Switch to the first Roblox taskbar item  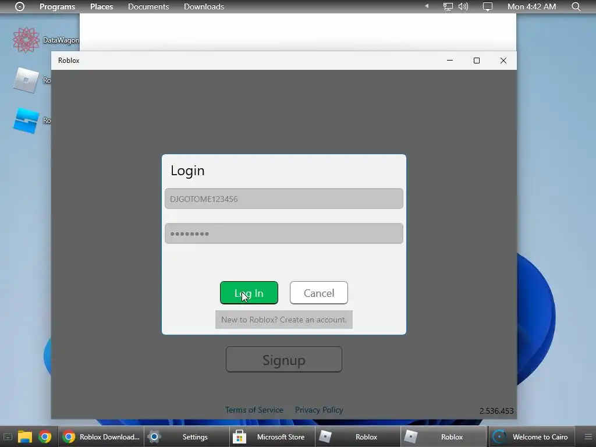(358, 437)
